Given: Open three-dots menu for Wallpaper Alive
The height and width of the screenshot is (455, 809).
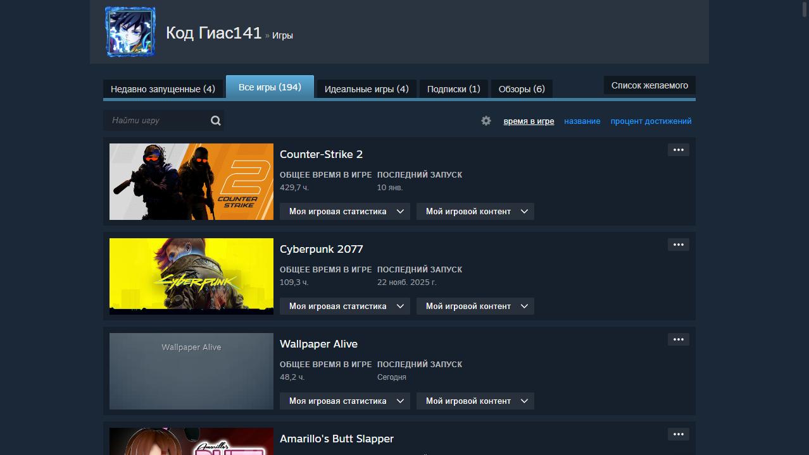Looking at the screenshot, I should [678, 339].
